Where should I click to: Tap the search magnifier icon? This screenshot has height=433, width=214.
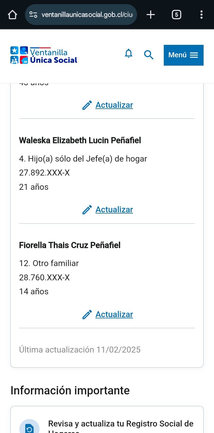pos(149,55)
